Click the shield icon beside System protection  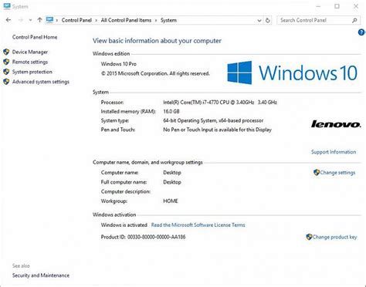pyautogui.click(x=6, y=72)
